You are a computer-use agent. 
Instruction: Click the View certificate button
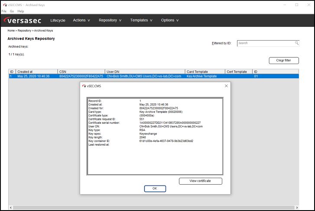tap(200, 181)
